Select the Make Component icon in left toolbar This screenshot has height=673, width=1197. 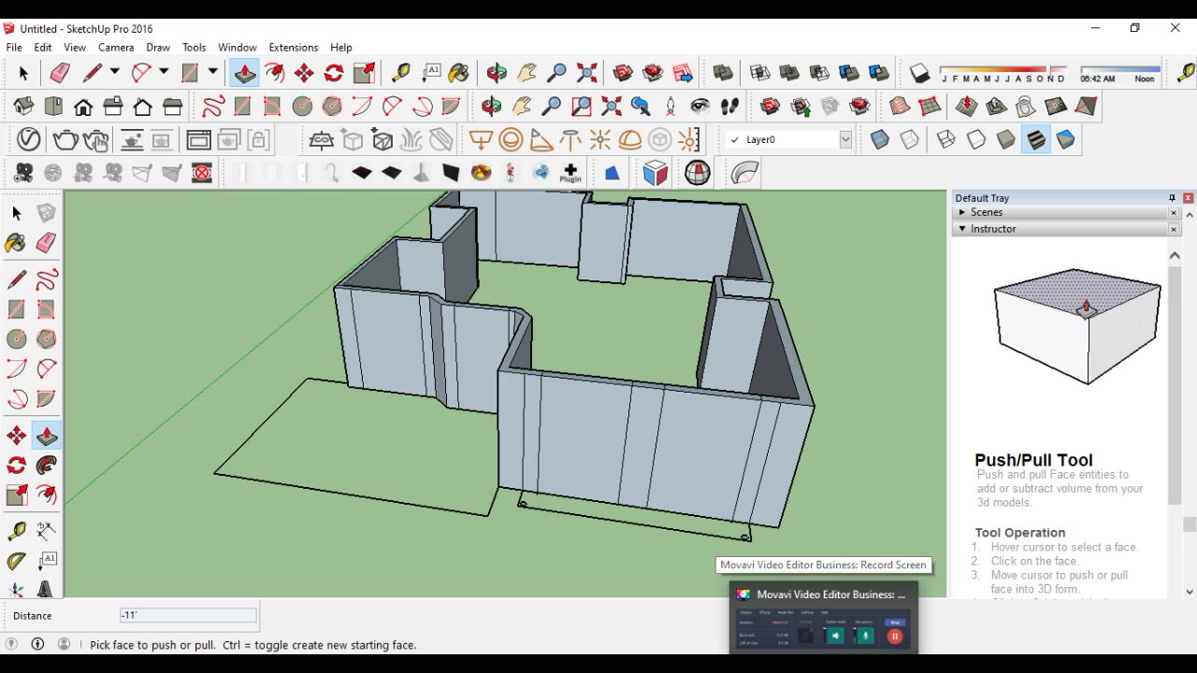point(46,213)
